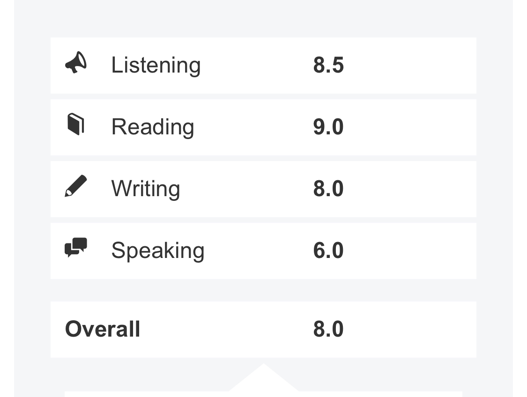Click the pencil icon beside Writing
The image size is (527, 397).
[76, 186]
